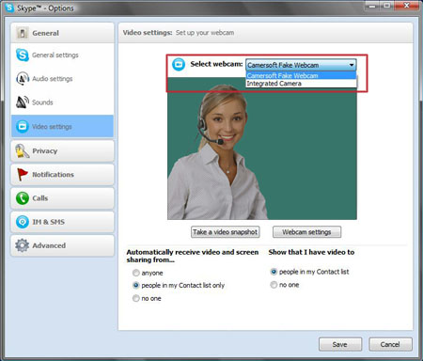
Task: Expand the Calls section
Action: coord(62,198)
